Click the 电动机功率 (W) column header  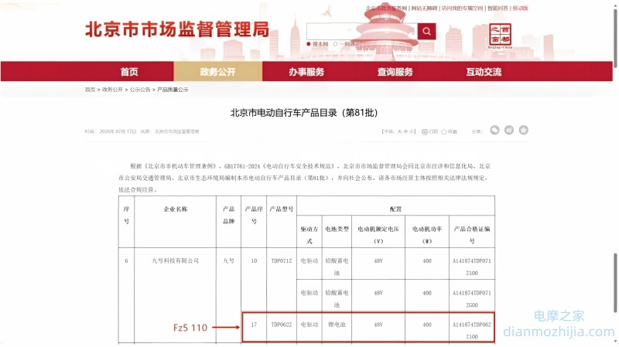(x=427, y=235)
